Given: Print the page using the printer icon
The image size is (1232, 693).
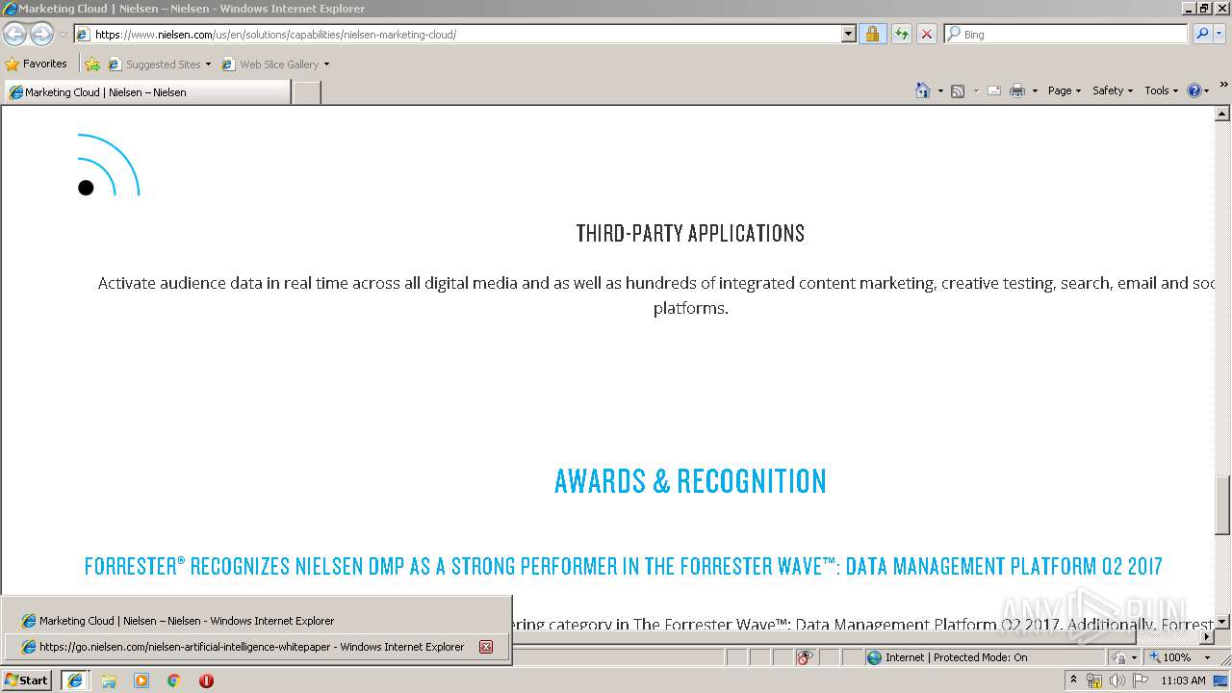Looking at the screenshot, I should [x=1016, y=90].
